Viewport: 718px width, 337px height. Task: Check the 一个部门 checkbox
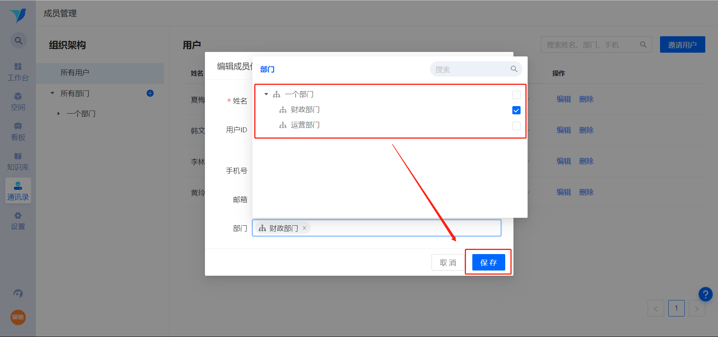click(x=516, y=95)
